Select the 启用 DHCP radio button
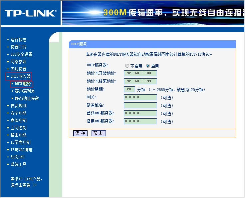 tap(148, 66)
